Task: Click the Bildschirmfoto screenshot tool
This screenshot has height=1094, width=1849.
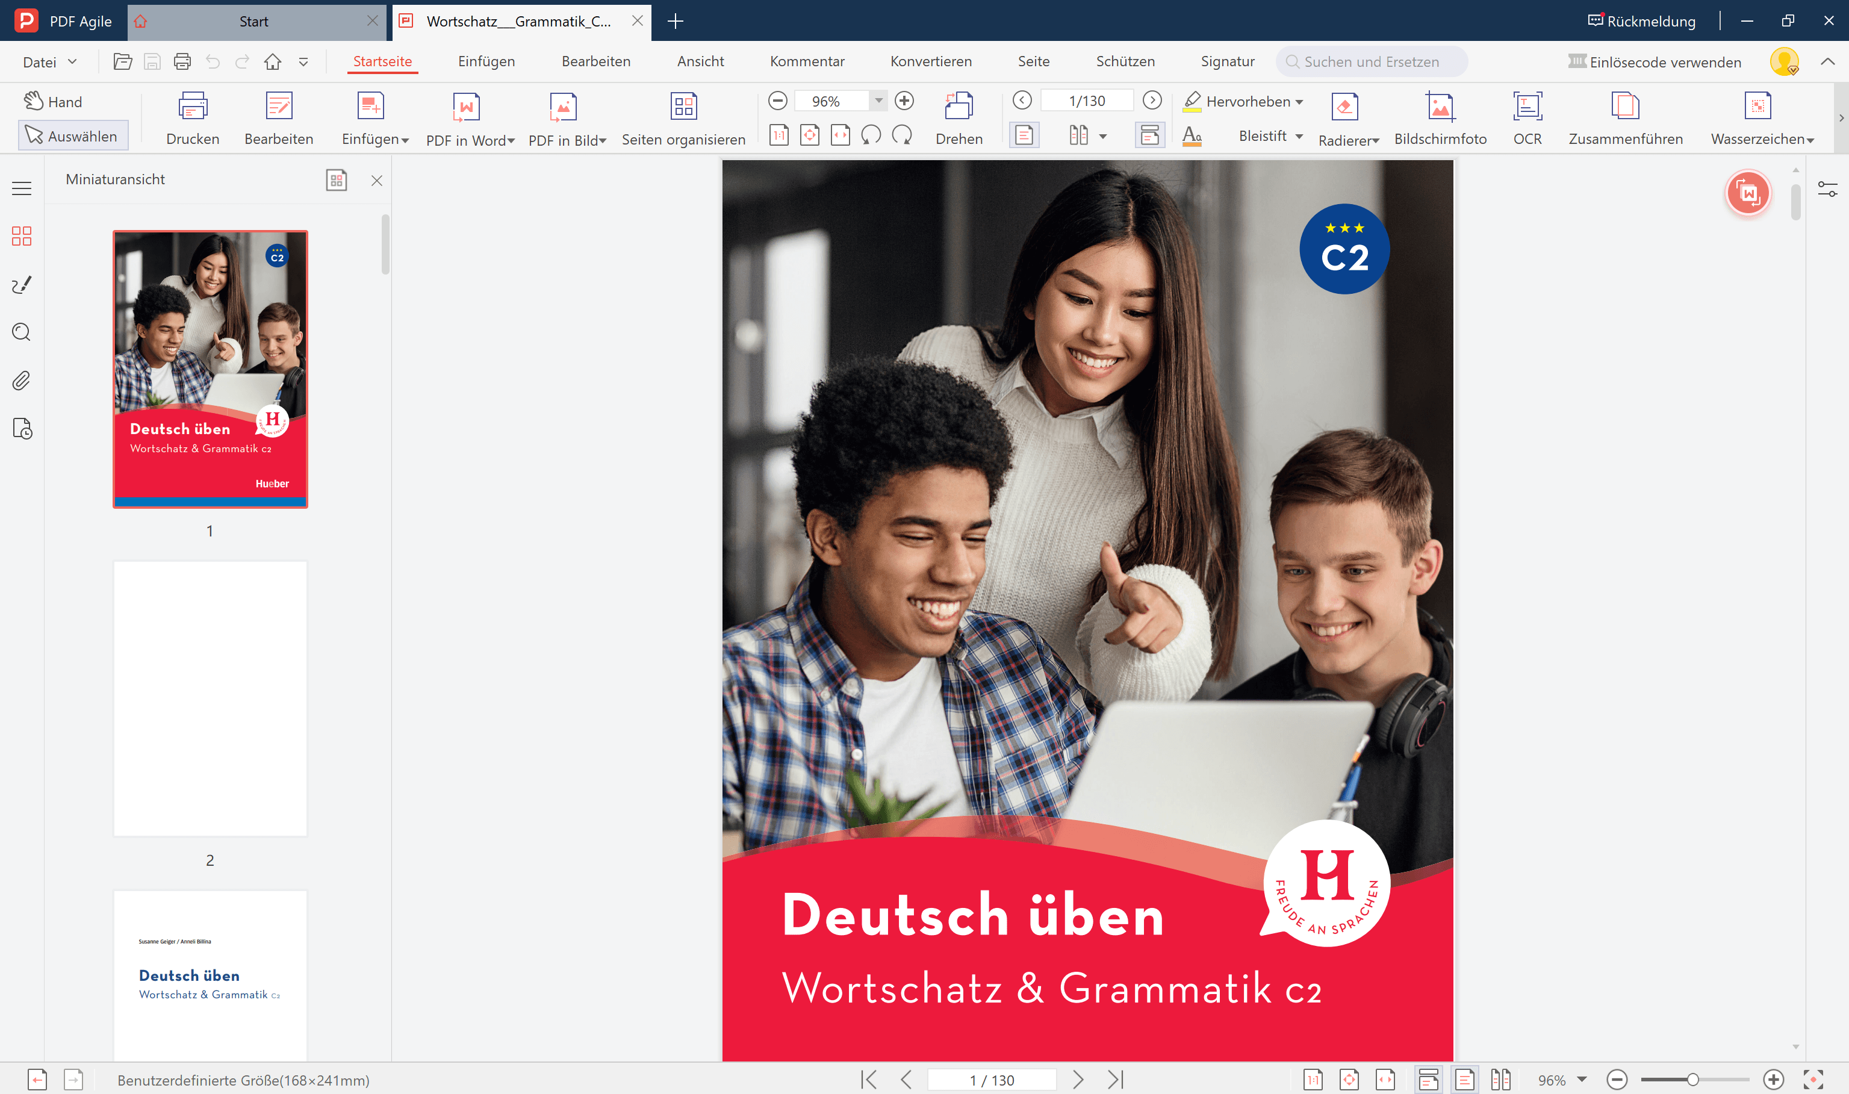Action: pos(1440,118)
